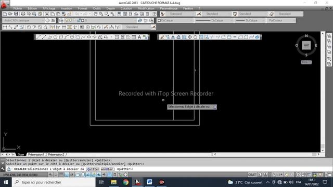Select the Mirror modify tool
The width and height of the screenshot is (333, 187).
point(173,37)
